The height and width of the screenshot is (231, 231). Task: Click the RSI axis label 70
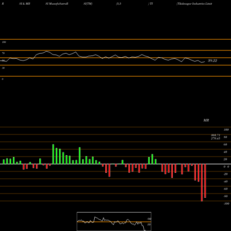tap(3, 53)
